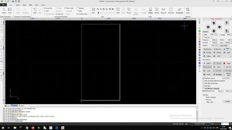Enable Only process selected graphics
This screenshot has height=130, width=232.
[x=203, y=81]
